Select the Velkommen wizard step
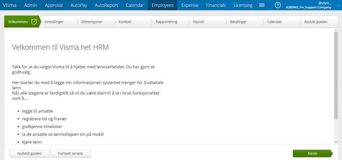This screenshot has height=160, width=342. pos(23,22)
